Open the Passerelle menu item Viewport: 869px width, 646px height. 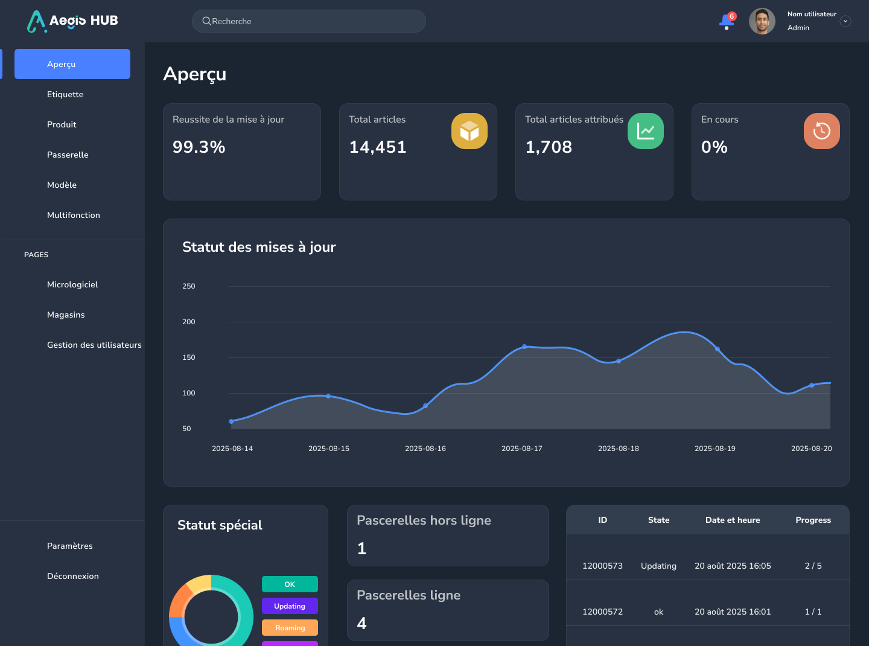pyautogui.click(x=68, y=155)
